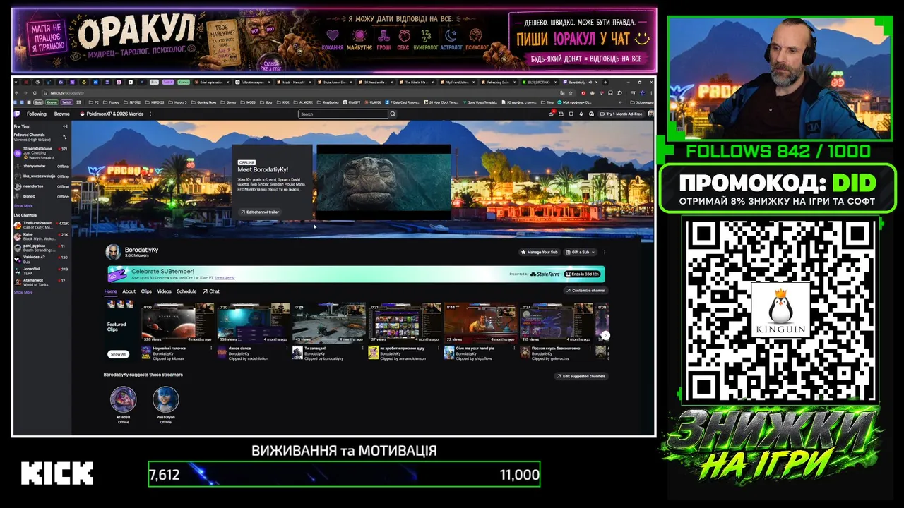
Task: Expand the Gift a Sub dropdown
Action: point(581,252)
